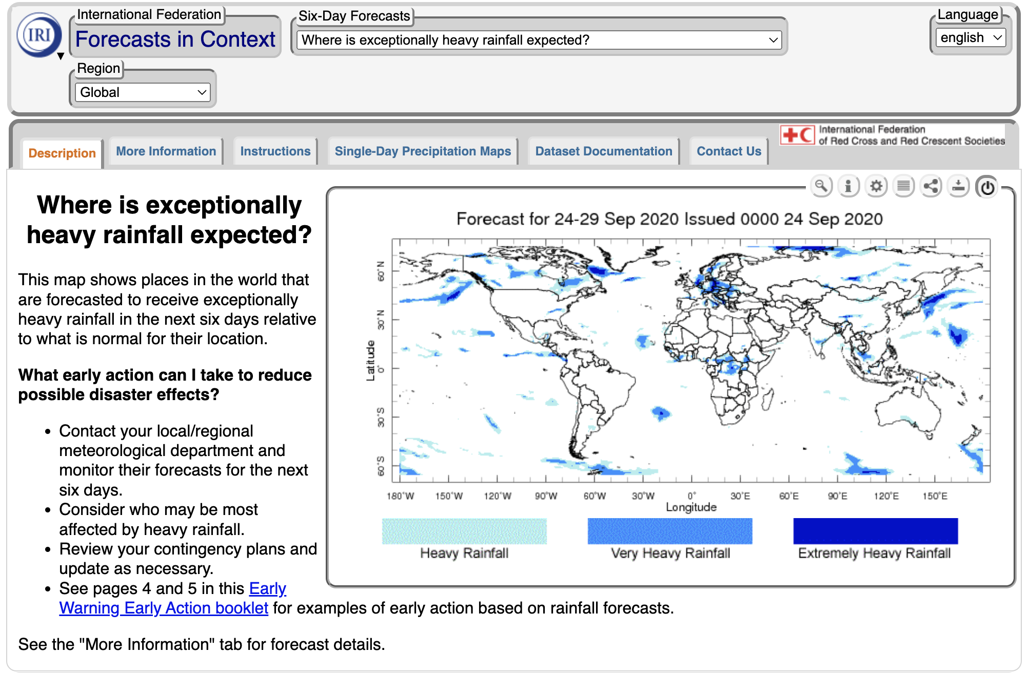The height and width of the screenshot is (673, 1029).
Task: Click the Extremely Heavy Rainfall legend swatch
Action: 876,531
